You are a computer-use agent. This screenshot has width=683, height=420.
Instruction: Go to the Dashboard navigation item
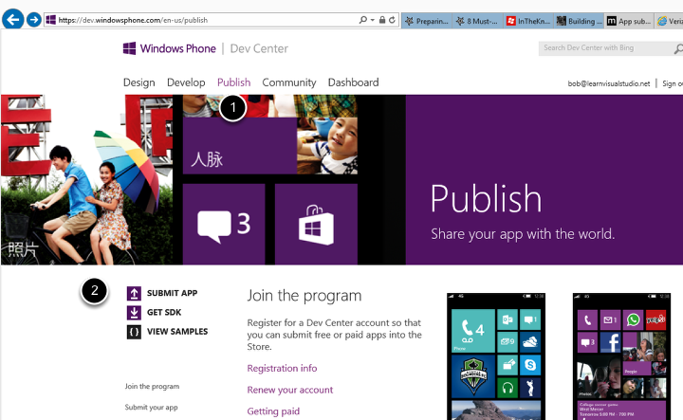pyautogui.click(x=353, y=82)
